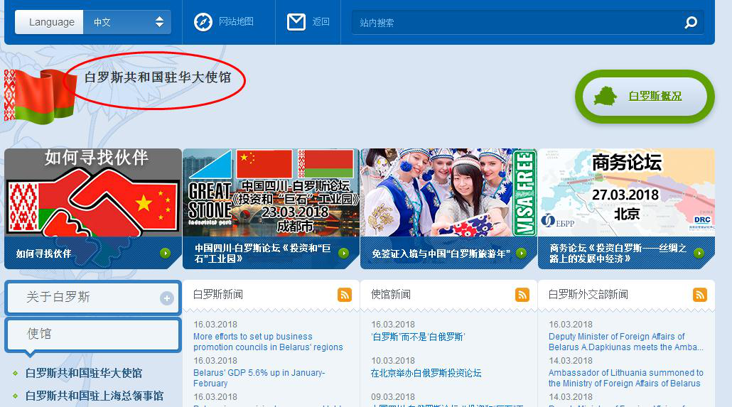
Task: Open the Visa Free tourism banner
Action: (x=448, y=192)
